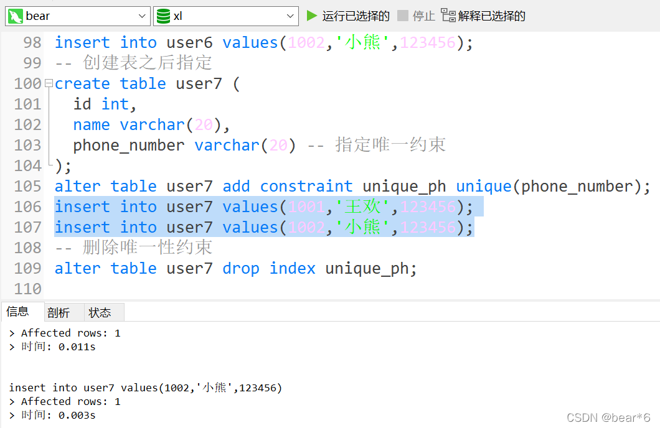
Task: Click the line 'id int,'
Action: tap(105, 104)
